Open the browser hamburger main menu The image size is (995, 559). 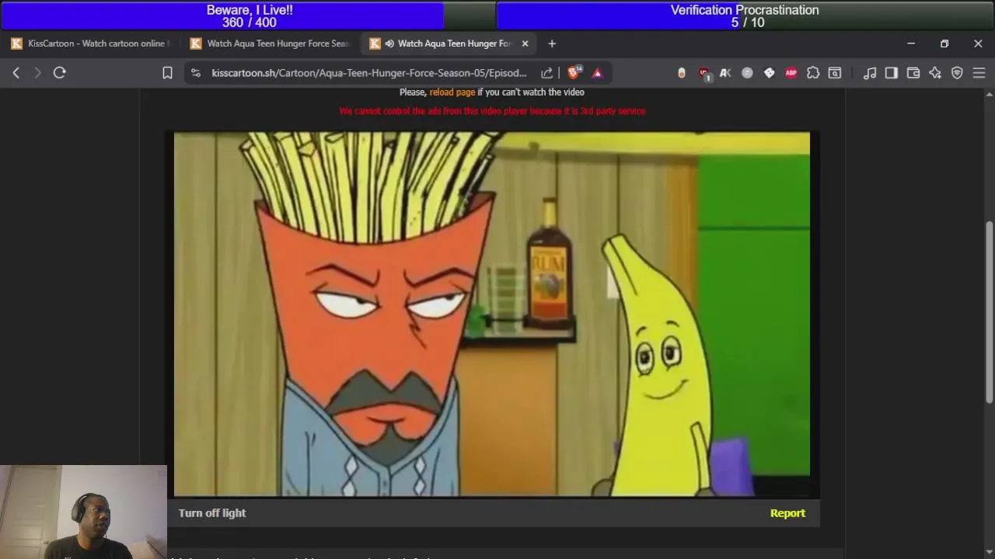(979, 73)
